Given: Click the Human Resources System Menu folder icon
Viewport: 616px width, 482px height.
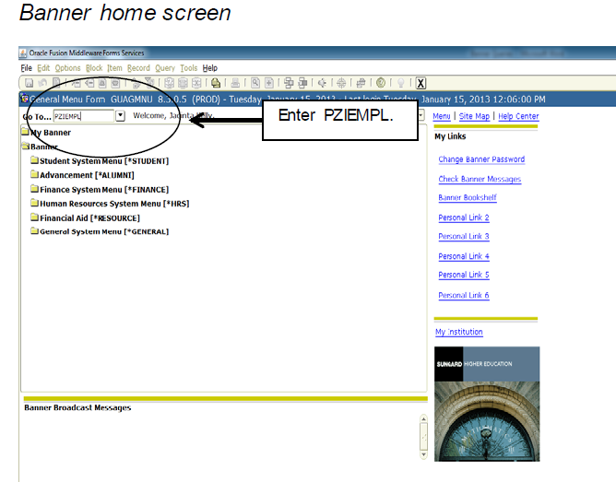Looking at the screenshot, I should [34, 204].
